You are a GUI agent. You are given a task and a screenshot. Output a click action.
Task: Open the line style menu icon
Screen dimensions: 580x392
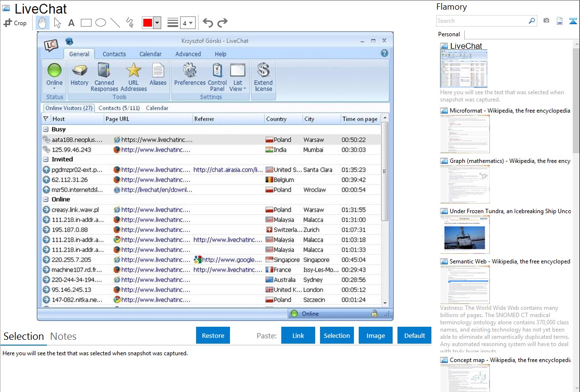[x=172, y=23]
